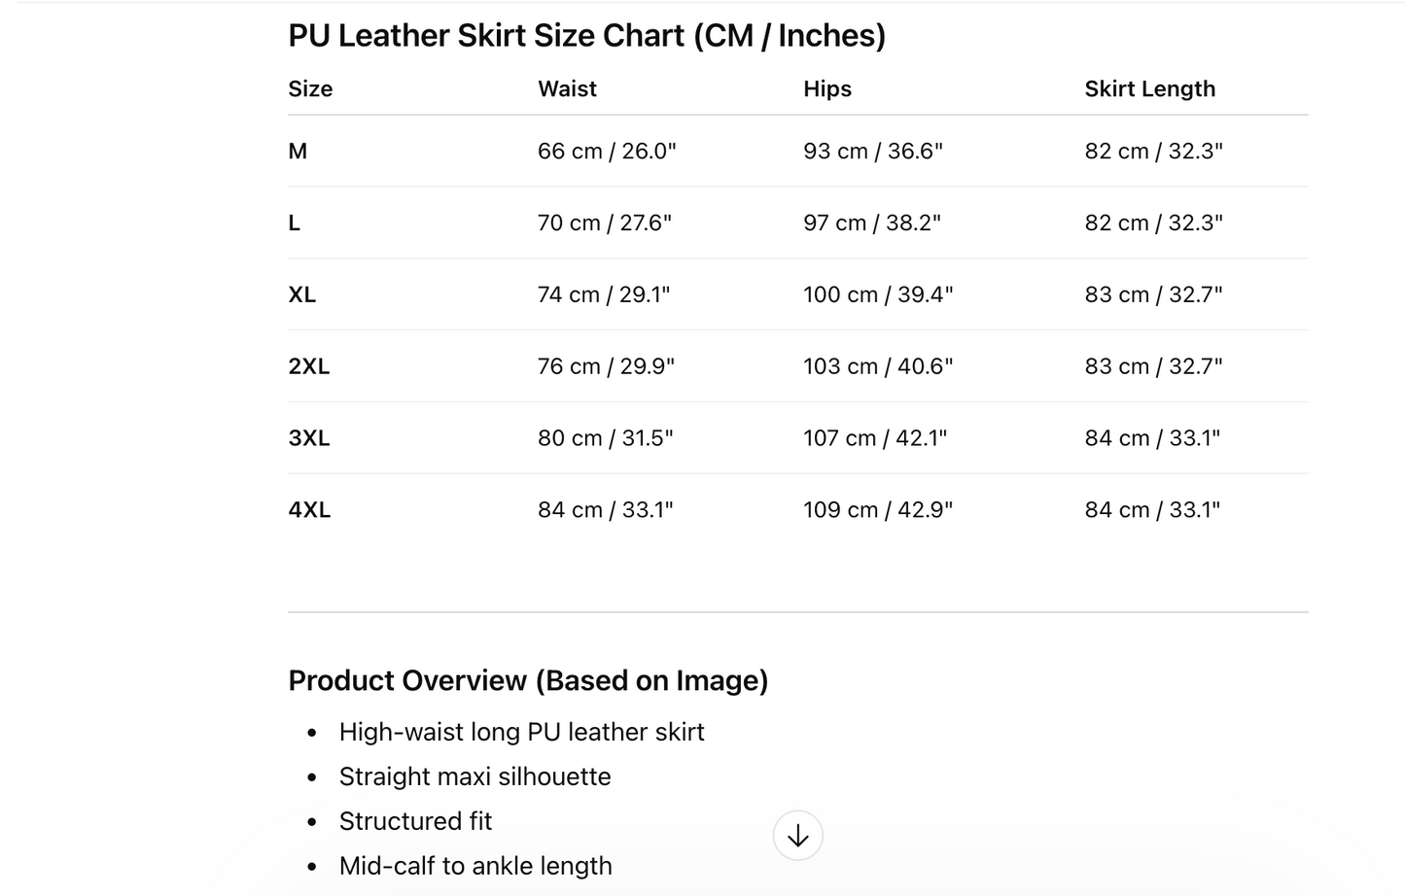Select the 97 cm hips value for size L
This screenshot has height=896, width=1405.
(x=871, y=223)
